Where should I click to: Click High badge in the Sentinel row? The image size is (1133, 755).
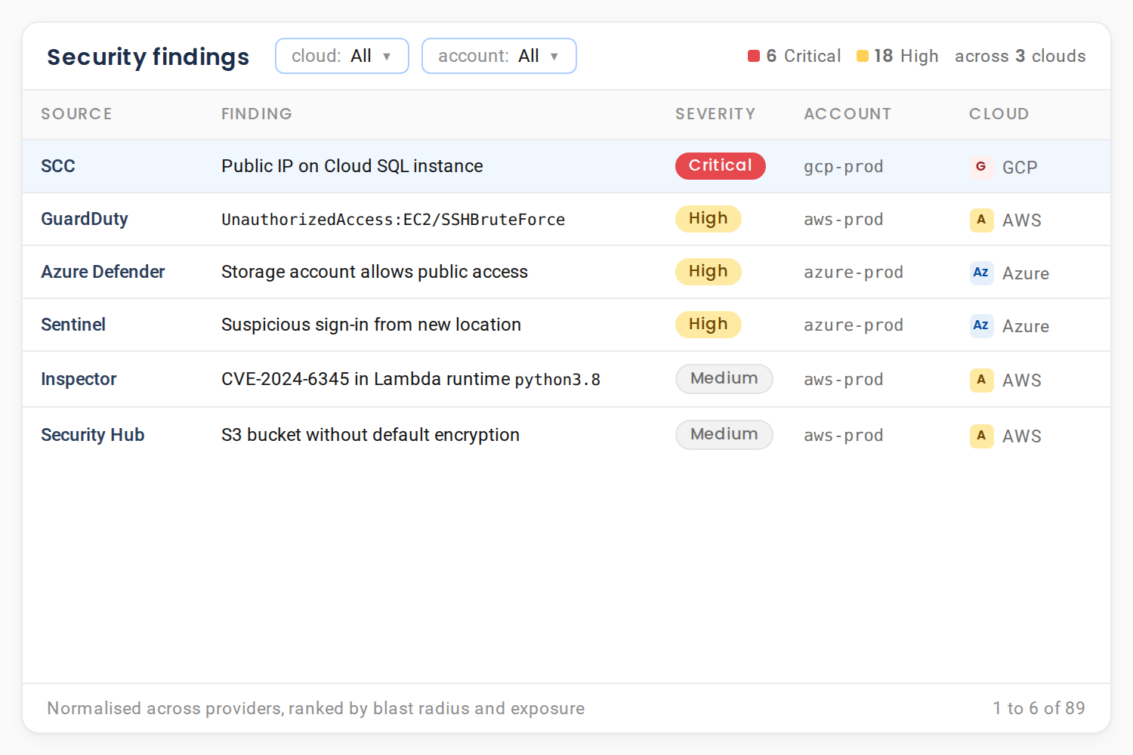click(x=709, y=324)
